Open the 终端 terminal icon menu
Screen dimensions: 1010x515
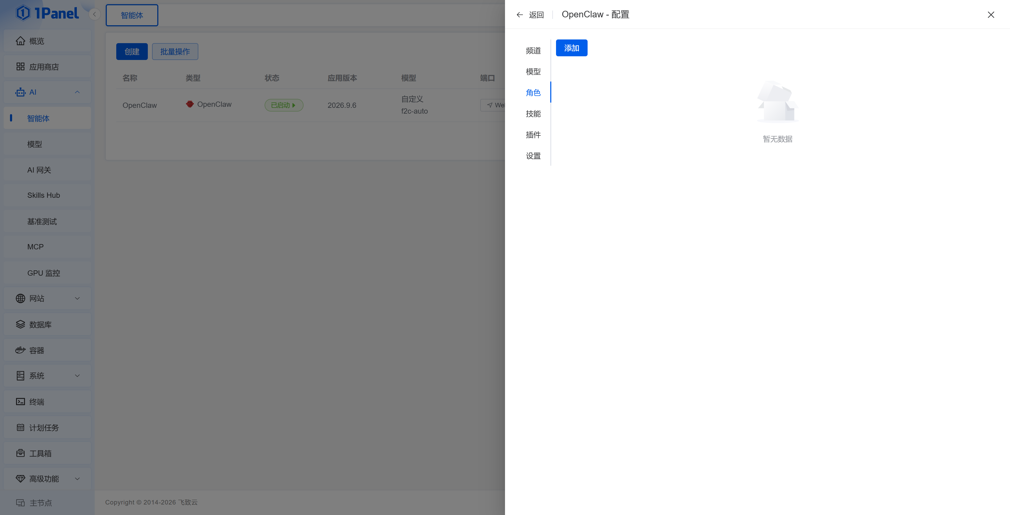tap(21, 402)
